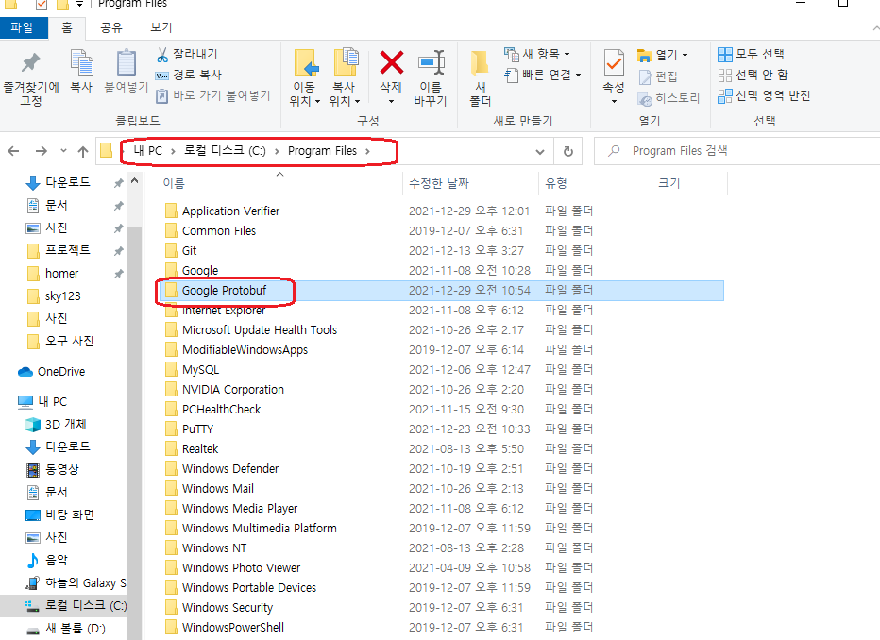
Task: Click the red Delete (삭제) icon
Action: (391, 62)
